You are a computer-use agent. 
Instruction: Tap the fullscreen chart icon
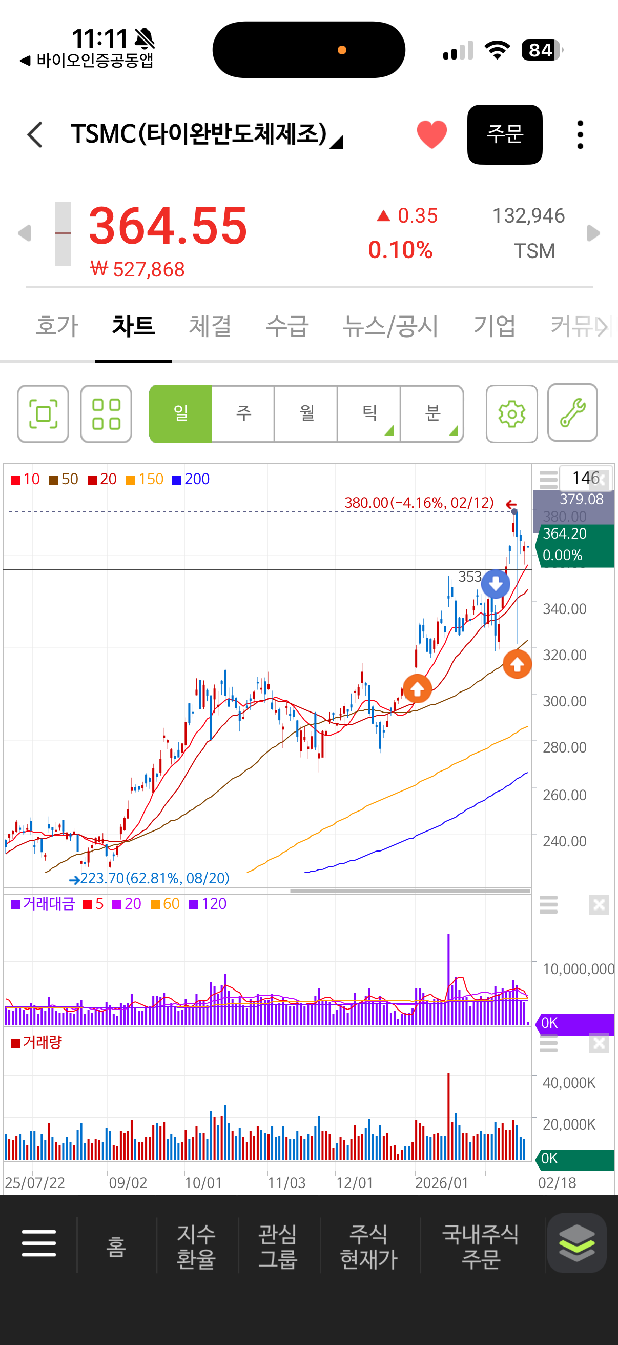[x=43, y=414]
